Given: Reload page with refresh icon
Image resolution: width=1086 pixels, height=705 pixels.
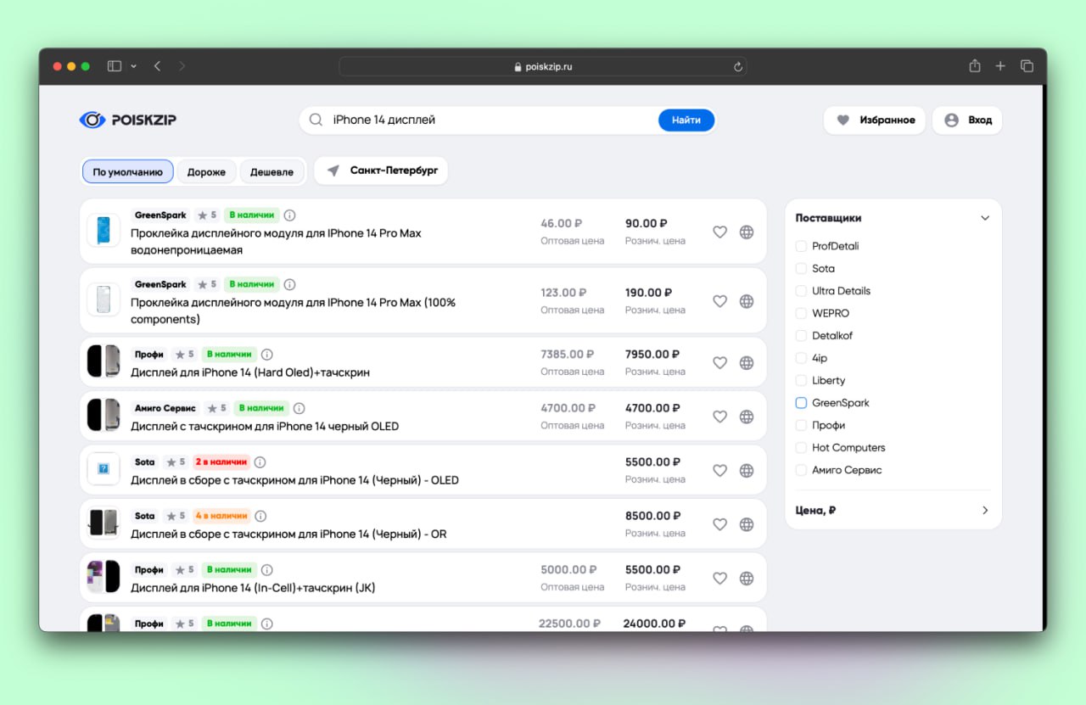Looking at the screenshot, I should coord(738,67).
